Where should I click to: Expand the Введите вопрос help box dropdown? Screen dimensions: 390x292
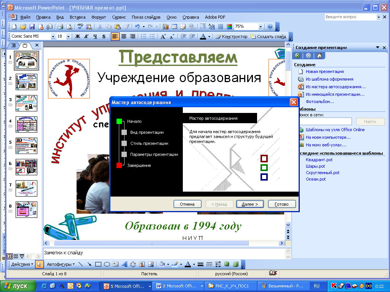[379, 17]
